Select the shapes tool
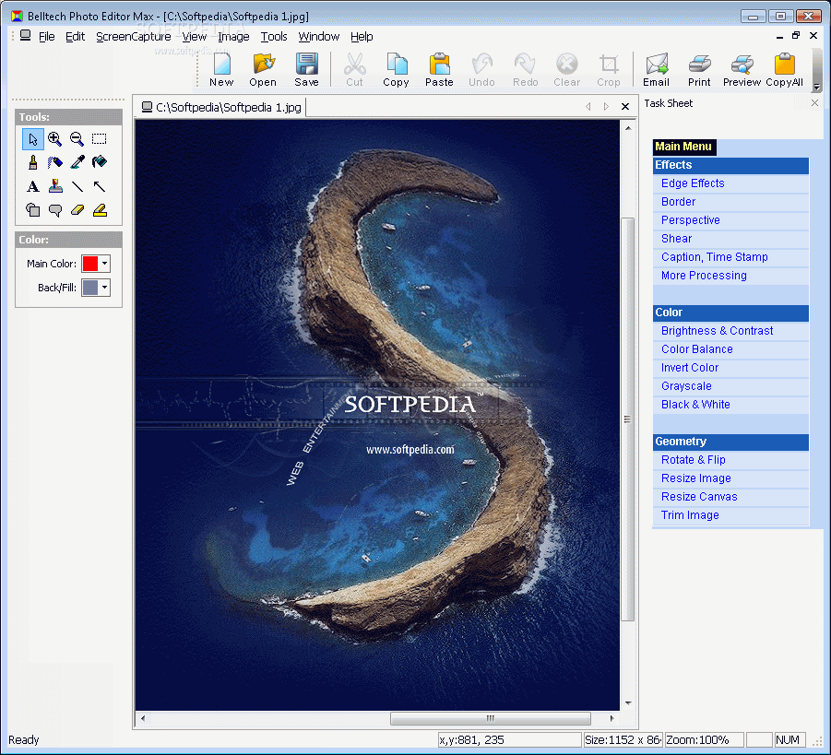Image resolution: width=831 pixels, height=755 pixels. click(33, 210)
